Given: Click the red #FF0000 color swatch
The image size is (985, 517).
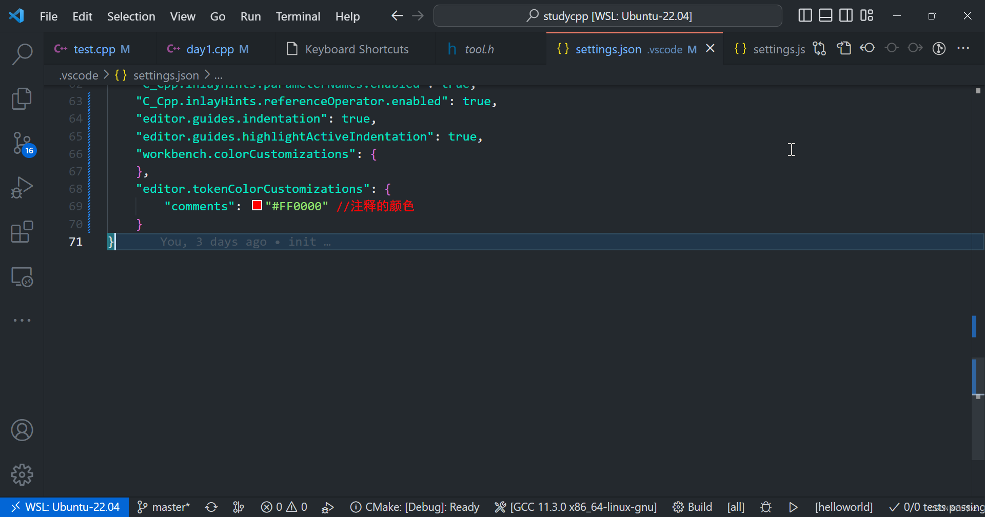Looking at the screenshot, I should coord(257,206).
